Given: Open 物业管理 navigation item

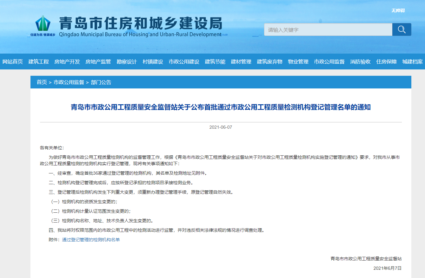Looking at the screenshot, I should pyautogui.click(x=298, y=62).
